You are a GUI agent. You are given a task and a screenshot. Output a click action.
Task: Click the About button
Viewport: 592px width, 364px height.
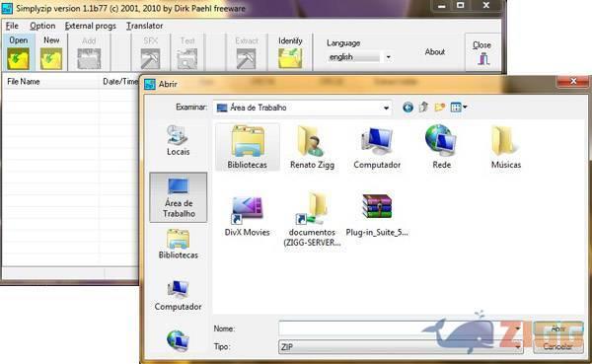pyautogui.click(x=435, y=51)
